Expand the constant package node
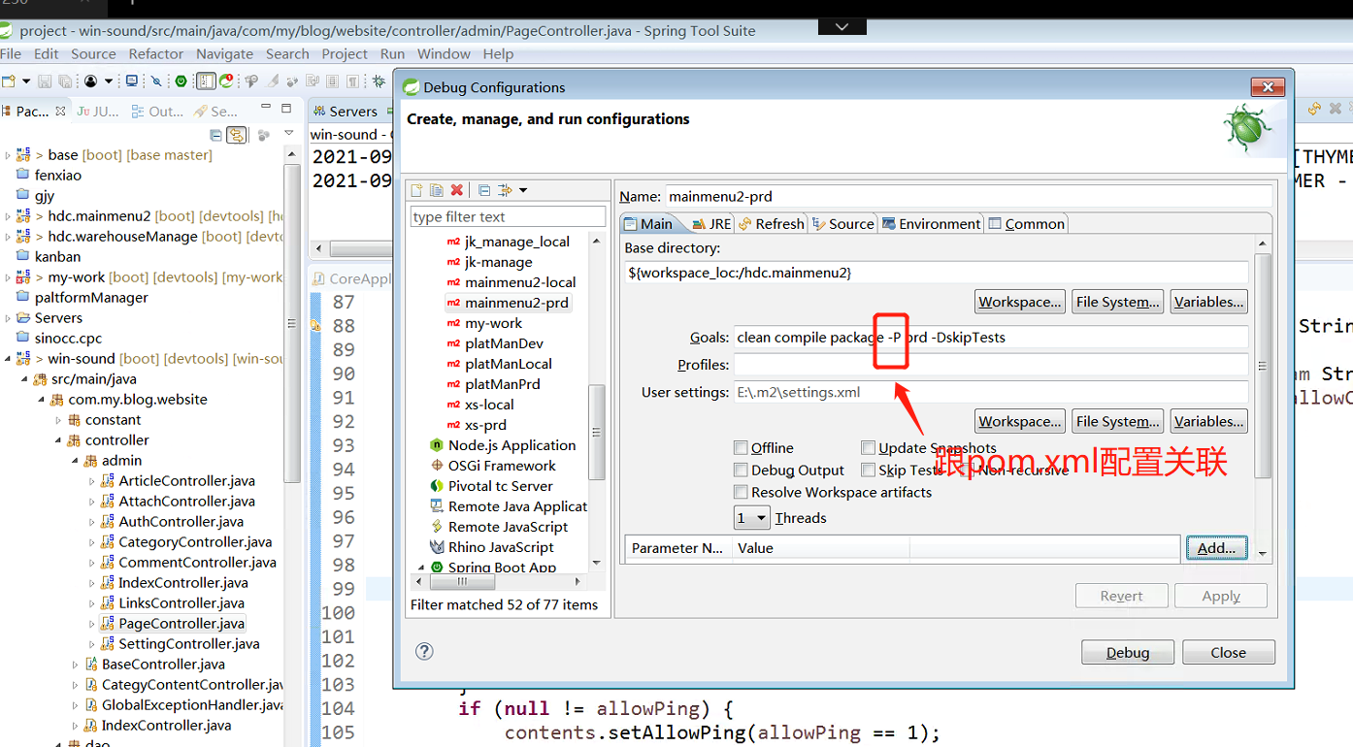Screen dimensions: 1353x747 (58, 420)
